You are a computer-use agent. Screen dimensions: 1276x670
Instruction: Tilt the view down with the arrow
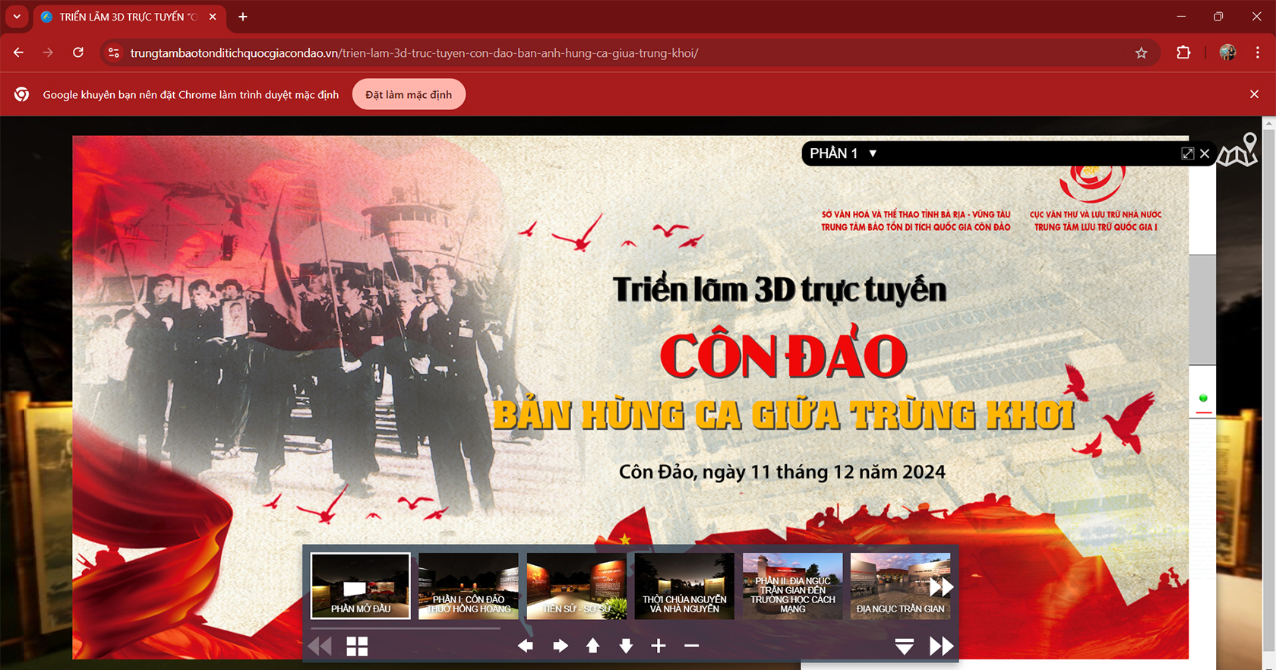(626, 646)
